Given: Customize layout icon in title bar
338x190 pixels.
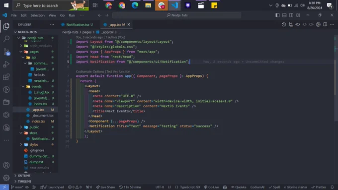Looking at the screenshot, I should coord(298,15).
